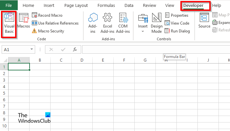Select column D header
Viewport: 230px width, 131px height.
coord(82,60)
